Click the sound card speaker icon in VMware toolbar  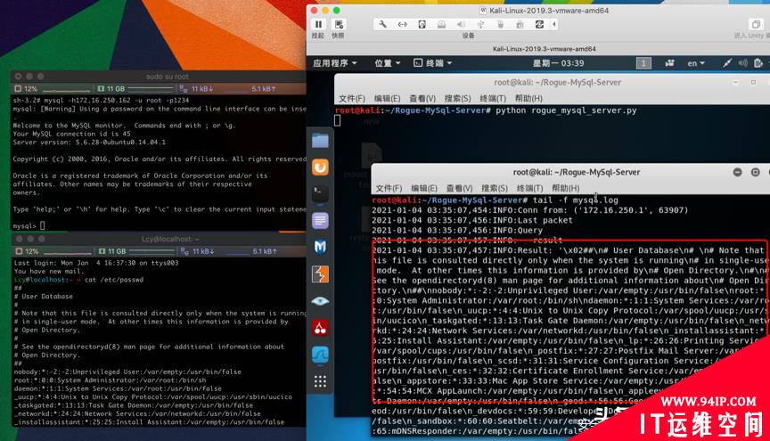click(x=461, y=24)
